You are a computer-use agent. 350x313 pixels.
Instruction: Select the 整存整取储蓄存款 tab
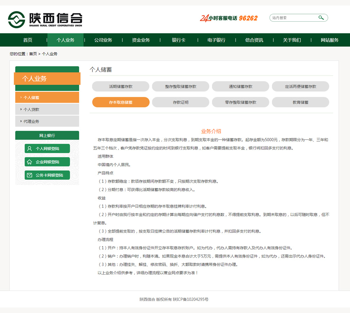pyautogui.click(x=181, y=86)
